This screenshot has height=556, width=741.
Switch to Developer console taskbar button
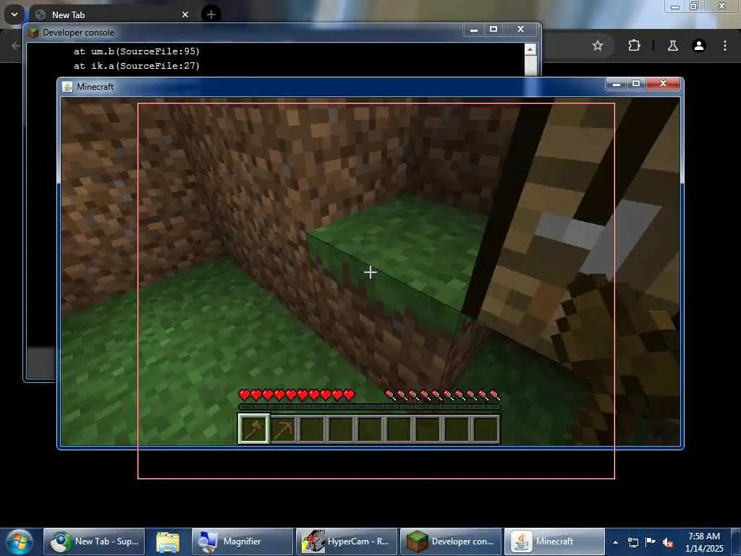450,542
